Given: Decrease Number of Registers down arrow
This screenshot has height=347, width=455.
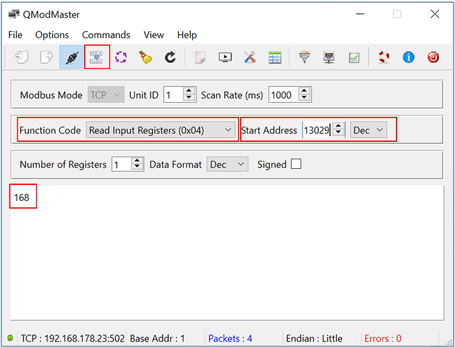Looking at the screenshot, I should coord(137,168).
